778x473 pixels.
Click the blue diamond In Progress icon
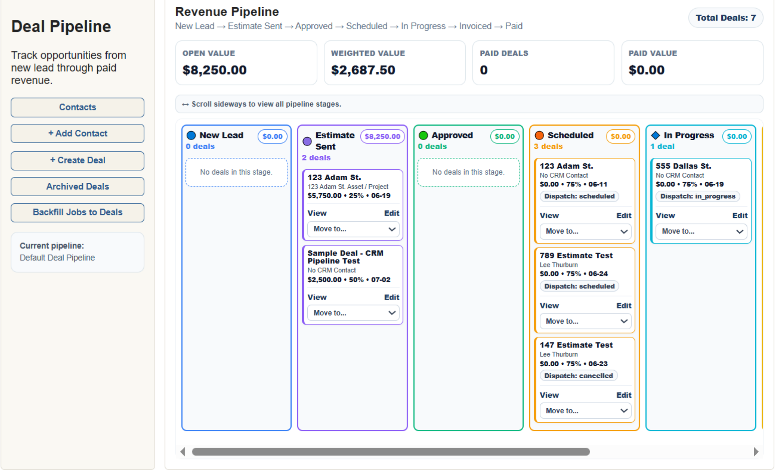tap(655, 135)
